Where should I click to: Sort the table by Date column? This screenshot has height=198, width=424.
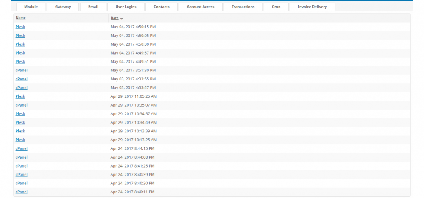click(x=114, y=18)
